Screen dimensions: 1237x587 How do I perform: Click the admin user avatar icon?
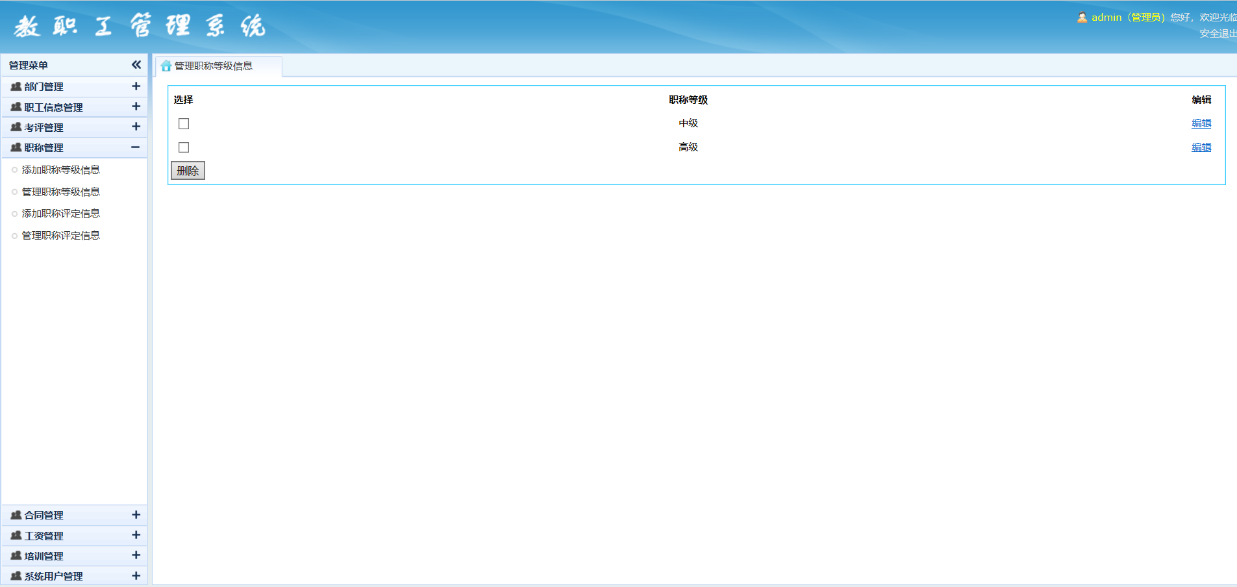point(1082,18)
